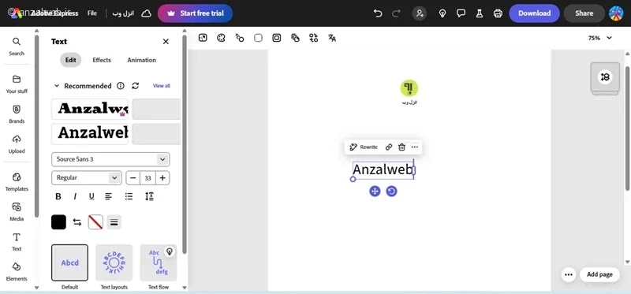This screenshot has height=294, width=631.
Task: Open the Upload panel
Action: (x=17, y=144)
